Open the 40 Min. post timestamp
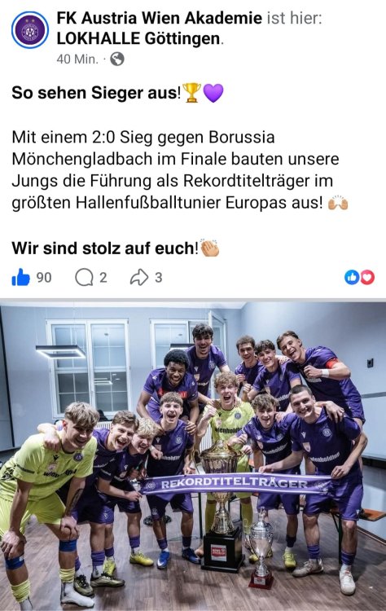This screenshot has height=611, width=386. click(77, 59)
